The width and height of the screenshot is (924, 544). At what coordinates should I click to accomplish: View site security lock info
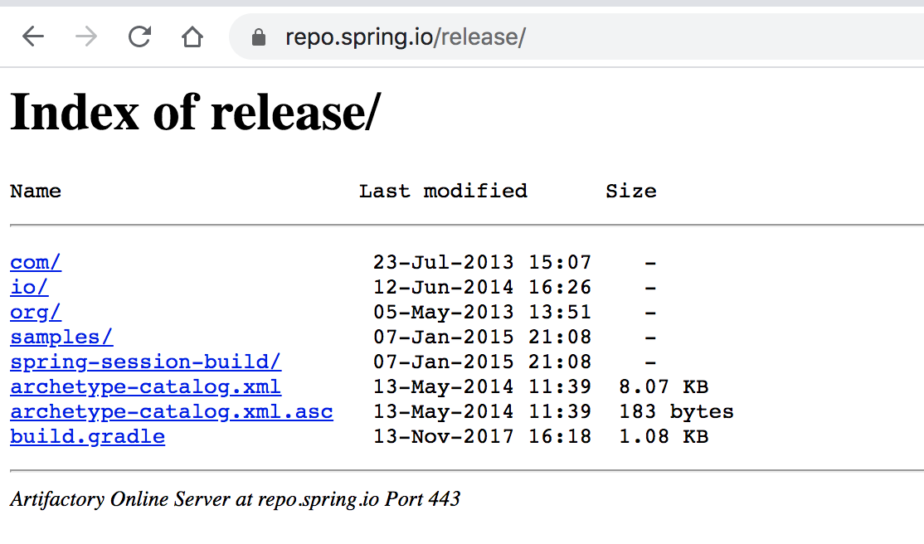pos(258,37)
